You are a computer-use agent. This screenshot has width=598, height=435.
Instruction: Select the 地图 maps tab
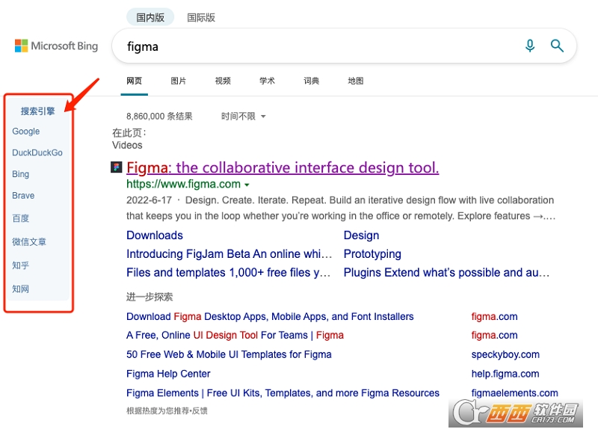356,81
